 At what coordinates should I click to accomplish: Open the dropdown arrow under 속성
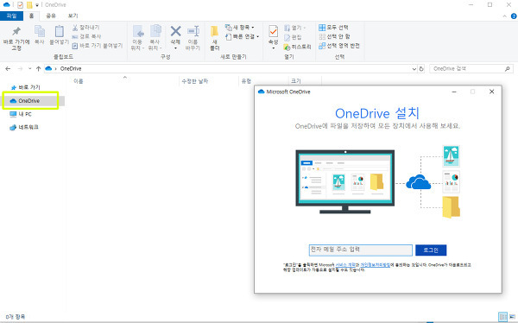pyautogui.click(x=273, y=48)
